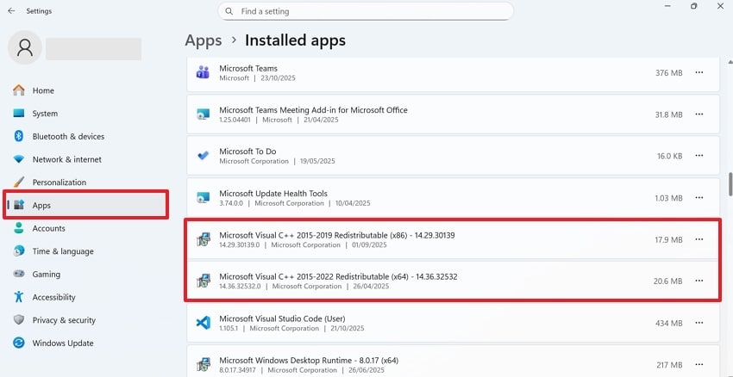The image size is (733, 377).
Task: Open more options for Microsoft Teams
Action: click(699, 73)
